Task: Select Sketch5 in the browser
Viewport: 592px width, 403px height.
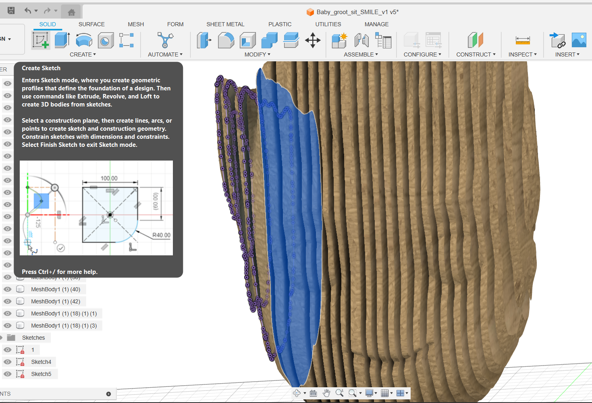Action: pyautogui.click(x=41, y=374)
